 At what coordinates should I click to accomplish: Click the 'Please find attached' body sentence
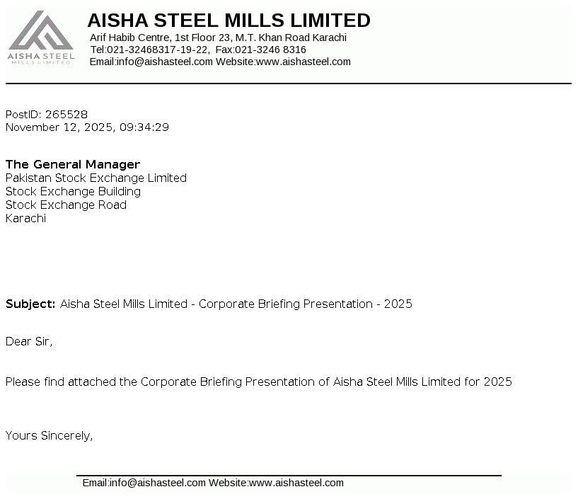tap(258, 382)
